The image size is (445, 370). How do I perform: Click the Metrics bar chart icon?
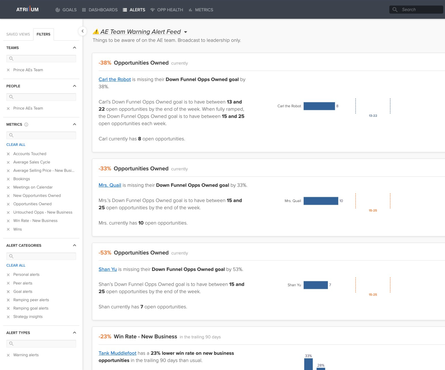pos(190,10)
